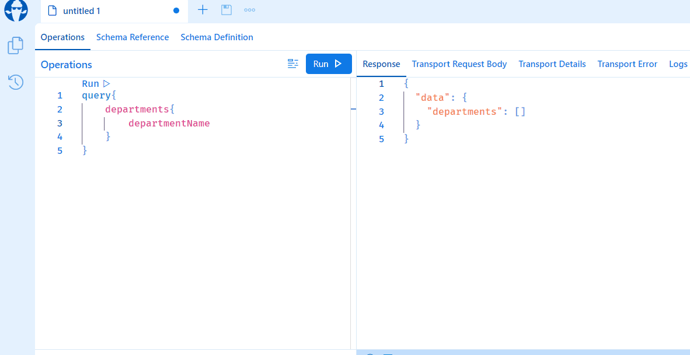Screen dimensions: 690x355
Task: Click the splitter handle between editor and response
Action: click(353, 109)
